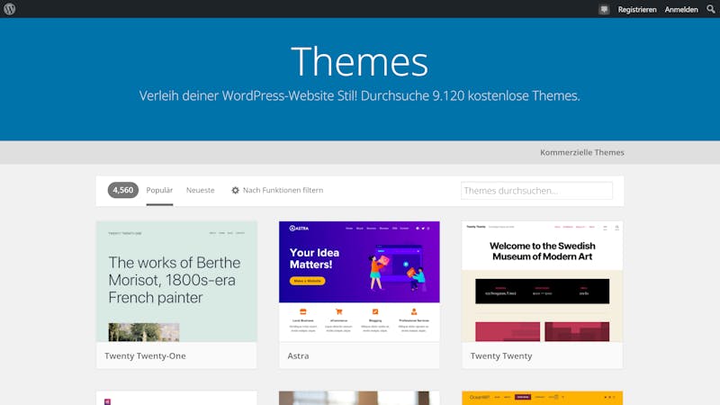Click the Themes page heading
Image resolution: width=720 pixels, height=405 pixels.
click(x=359, y=61)
